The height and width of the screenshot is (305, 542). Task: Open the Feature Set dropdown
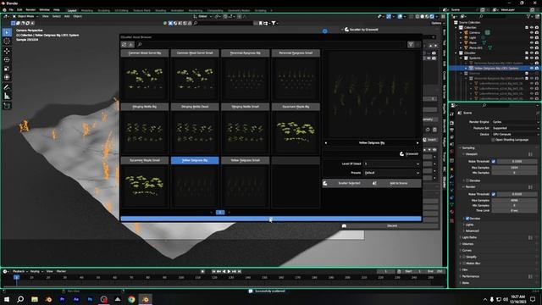coord(516,128)
